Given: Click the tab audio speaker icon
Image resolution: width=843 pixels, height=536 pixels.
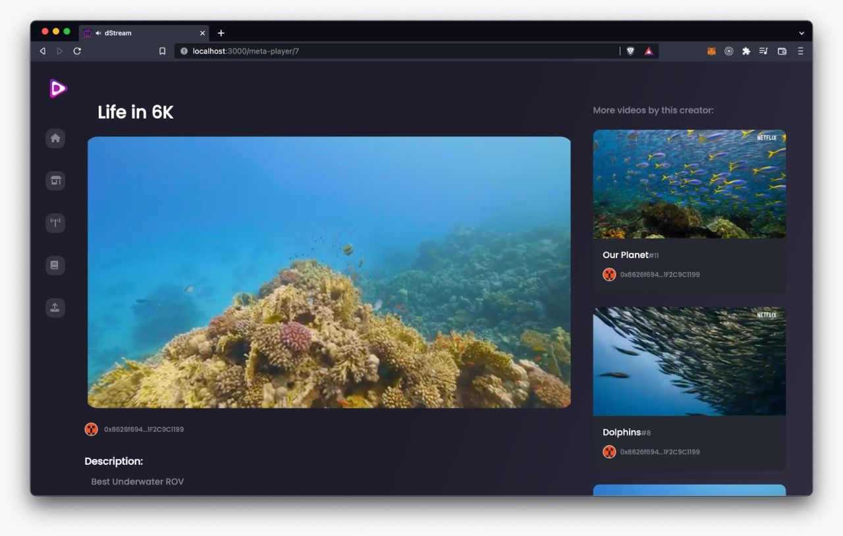Looking at the screenshot, I should 98,33.
